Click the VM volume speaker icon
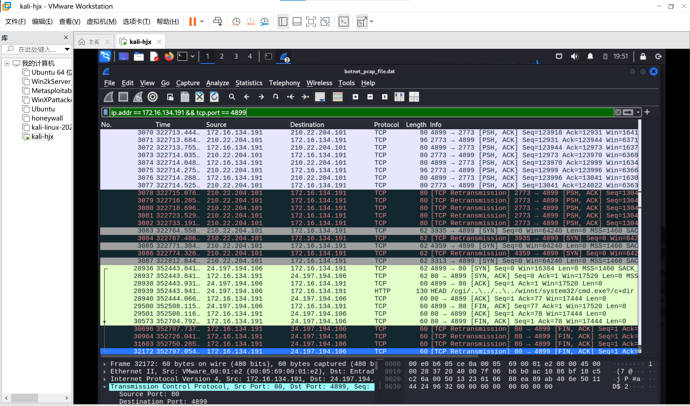This screenshot has width=690, height=406. click(x=574, y=56)
